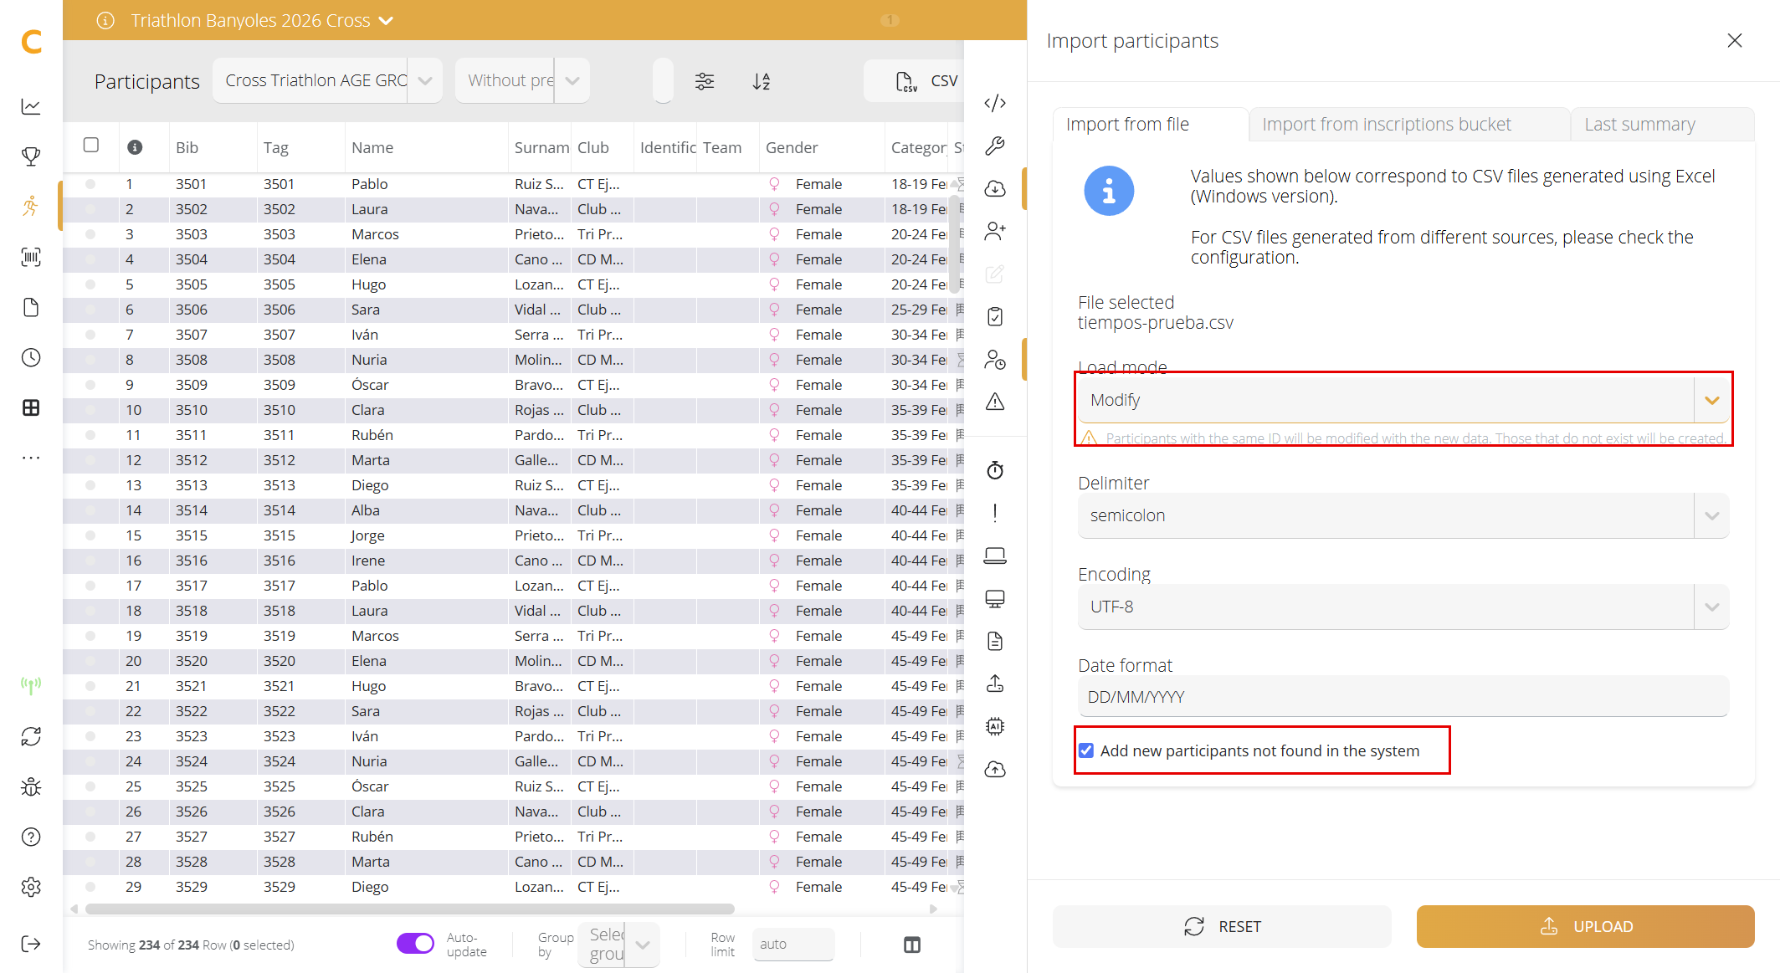Open the barcode scanner sidebar icon
This screenshot has height=973, width=1780.
(31, 257)
